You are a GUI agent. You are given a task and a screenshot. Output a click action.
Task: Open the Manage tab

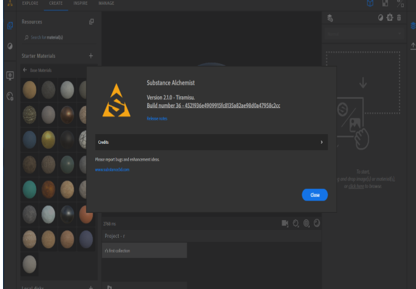[x=106, y=4]
